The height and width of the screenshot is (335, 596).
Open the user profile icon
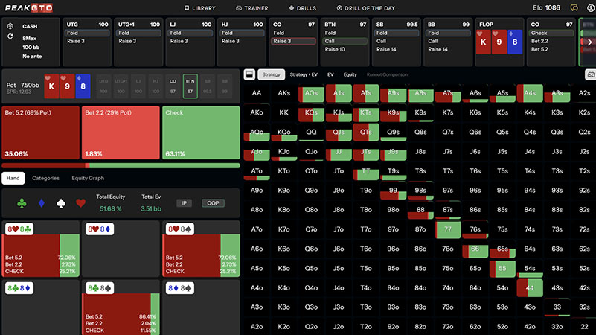588,8
